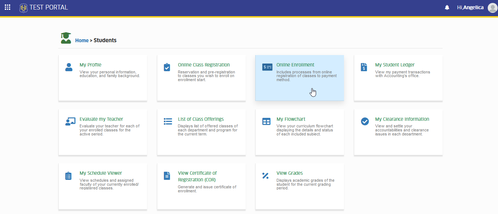
Task: Open the My Profile title link
Action: coord(91,65)
